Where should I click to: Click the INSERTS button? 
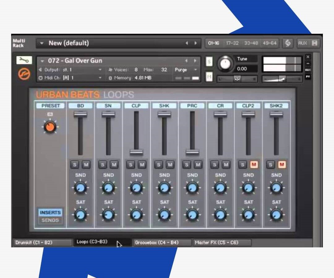click(50, 213)
